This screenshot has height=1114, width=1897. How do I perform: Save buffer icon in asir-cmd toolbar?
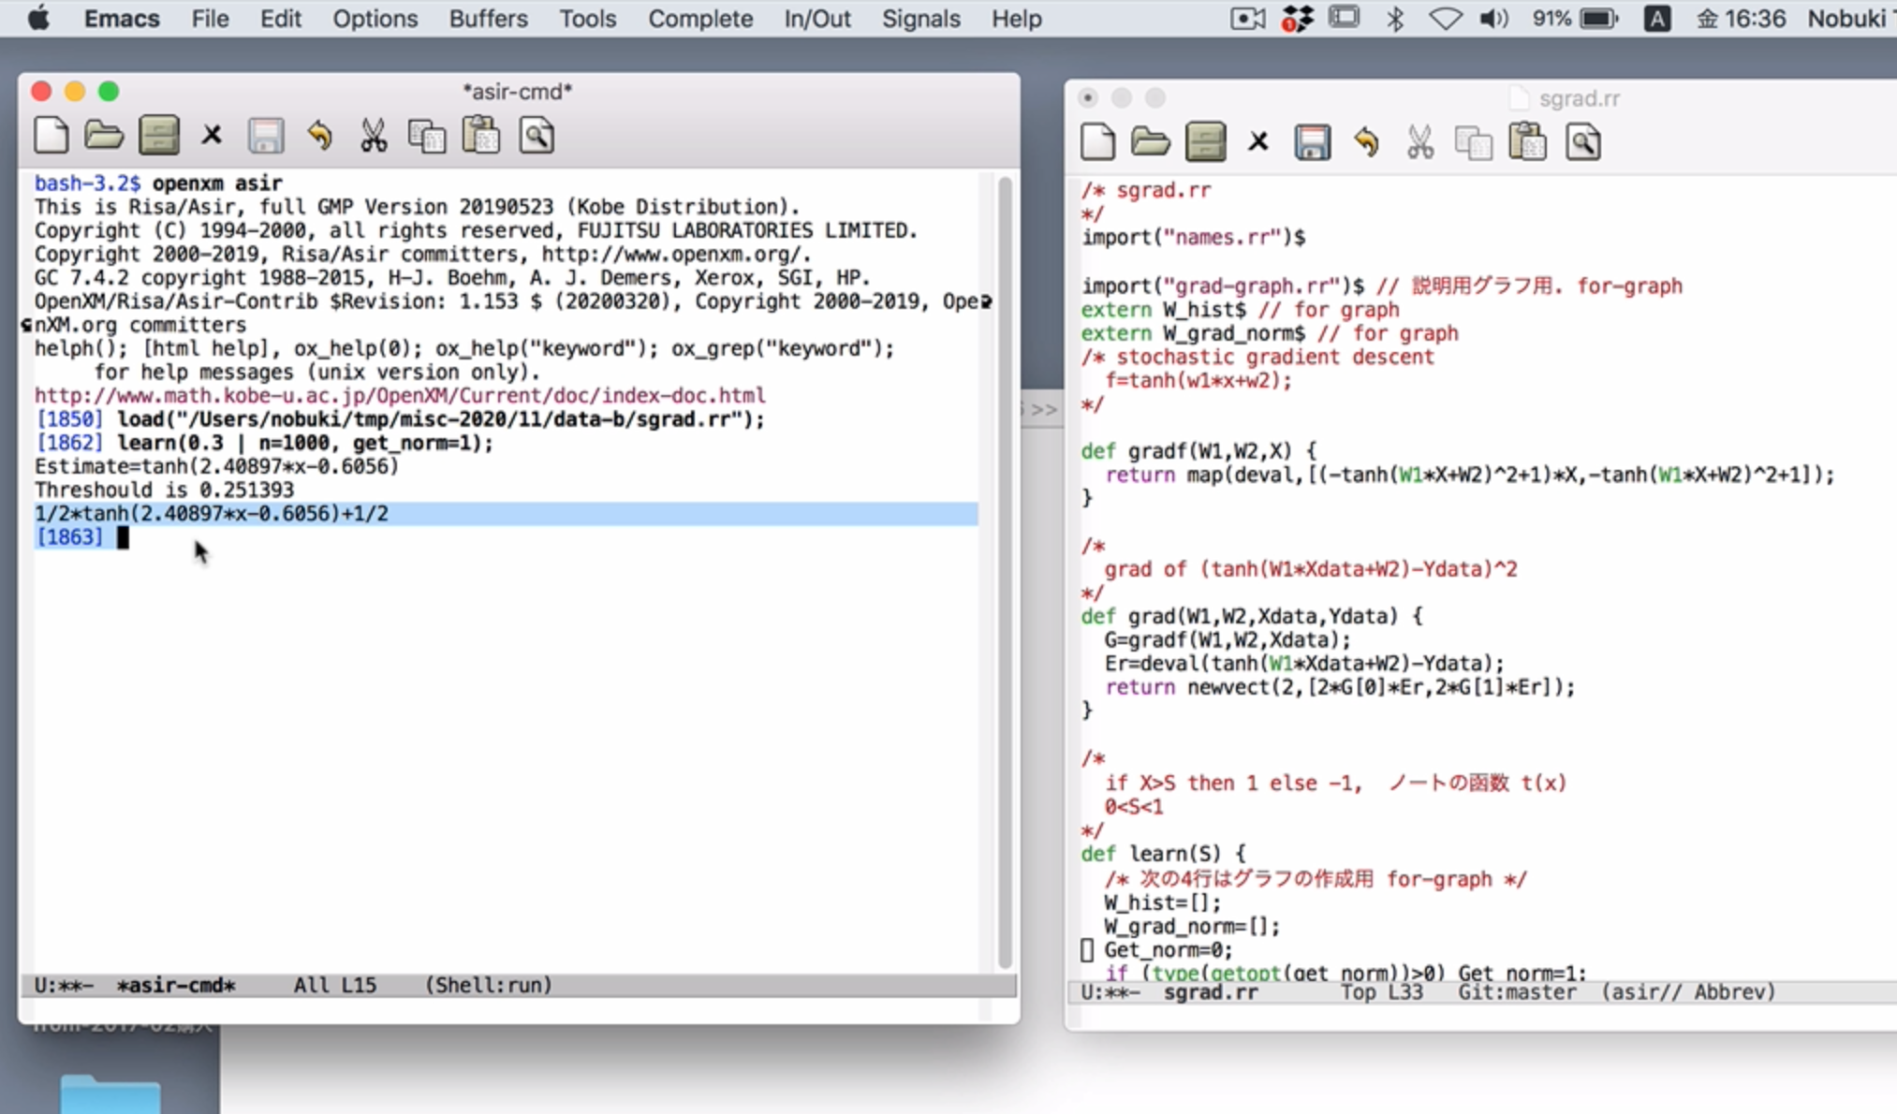pyautogui.click(x=266, y=136)
